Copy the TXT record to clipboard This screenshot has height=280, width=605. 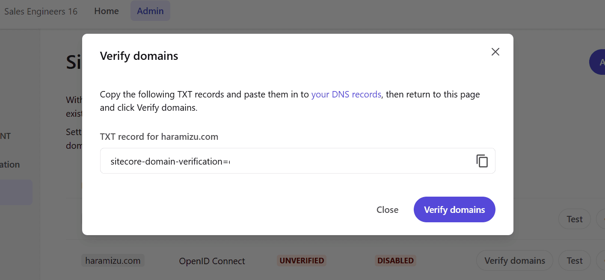click(x=482, y=161)
